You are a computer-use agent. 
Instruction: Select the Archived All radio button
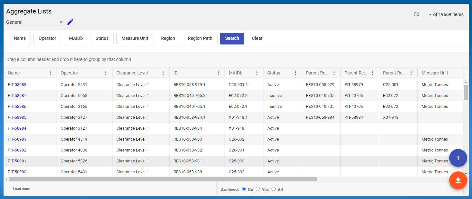tap(273, 189)
